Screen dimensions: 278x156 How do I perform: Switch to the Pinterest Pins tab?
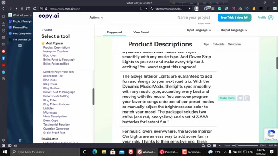(20, 27)
